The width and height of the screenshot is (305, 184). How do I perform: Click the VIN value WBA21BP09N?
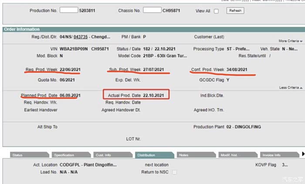(x=74, y=49)
